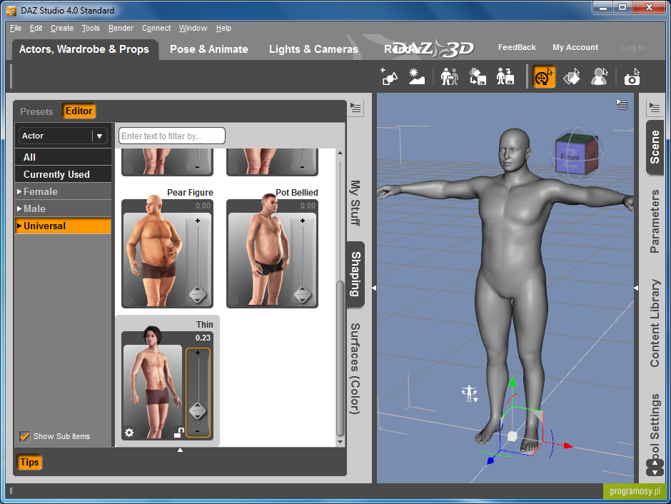671x504 pixels.
Task: Click the Create New Primitive toolbar icon
Action: tap(389, 76)
